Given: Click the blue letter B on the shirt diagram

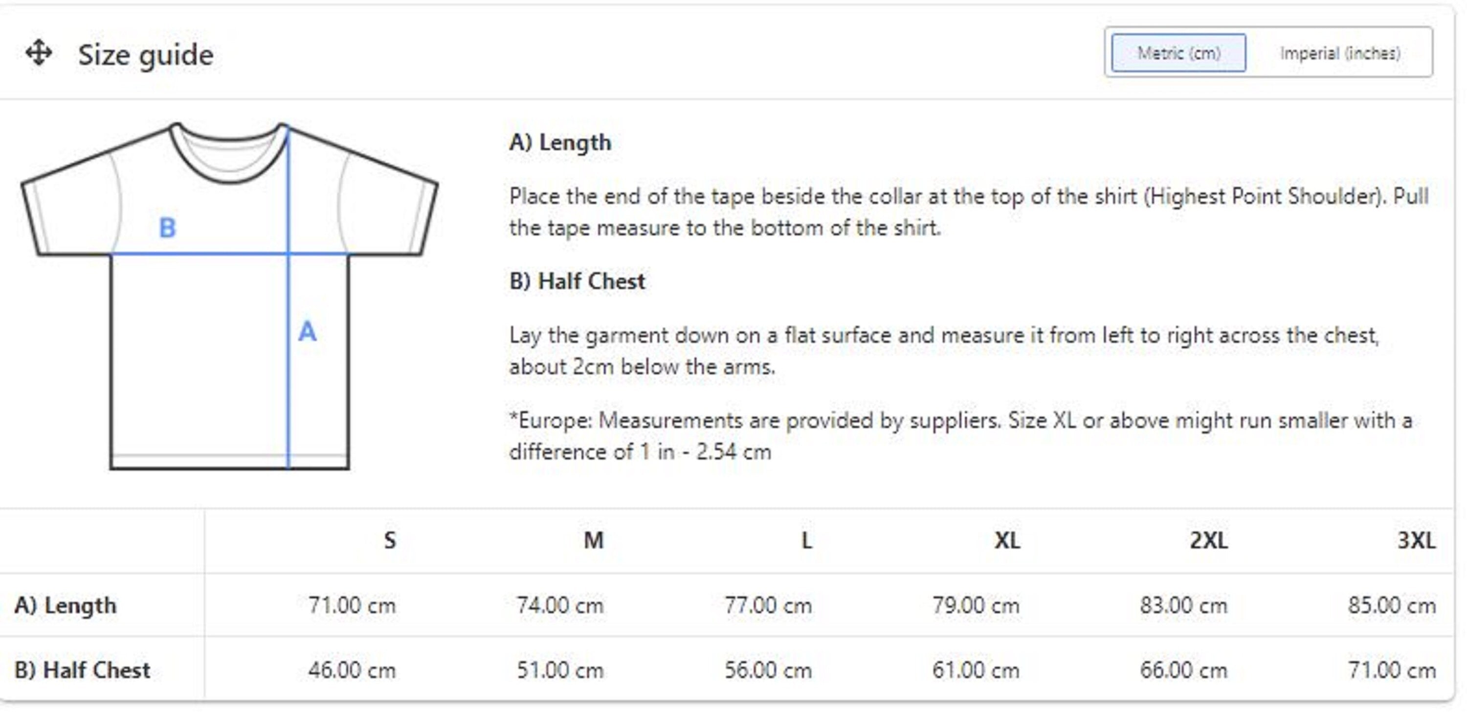Looking at the screenshot, I should [x=167, y=228].
